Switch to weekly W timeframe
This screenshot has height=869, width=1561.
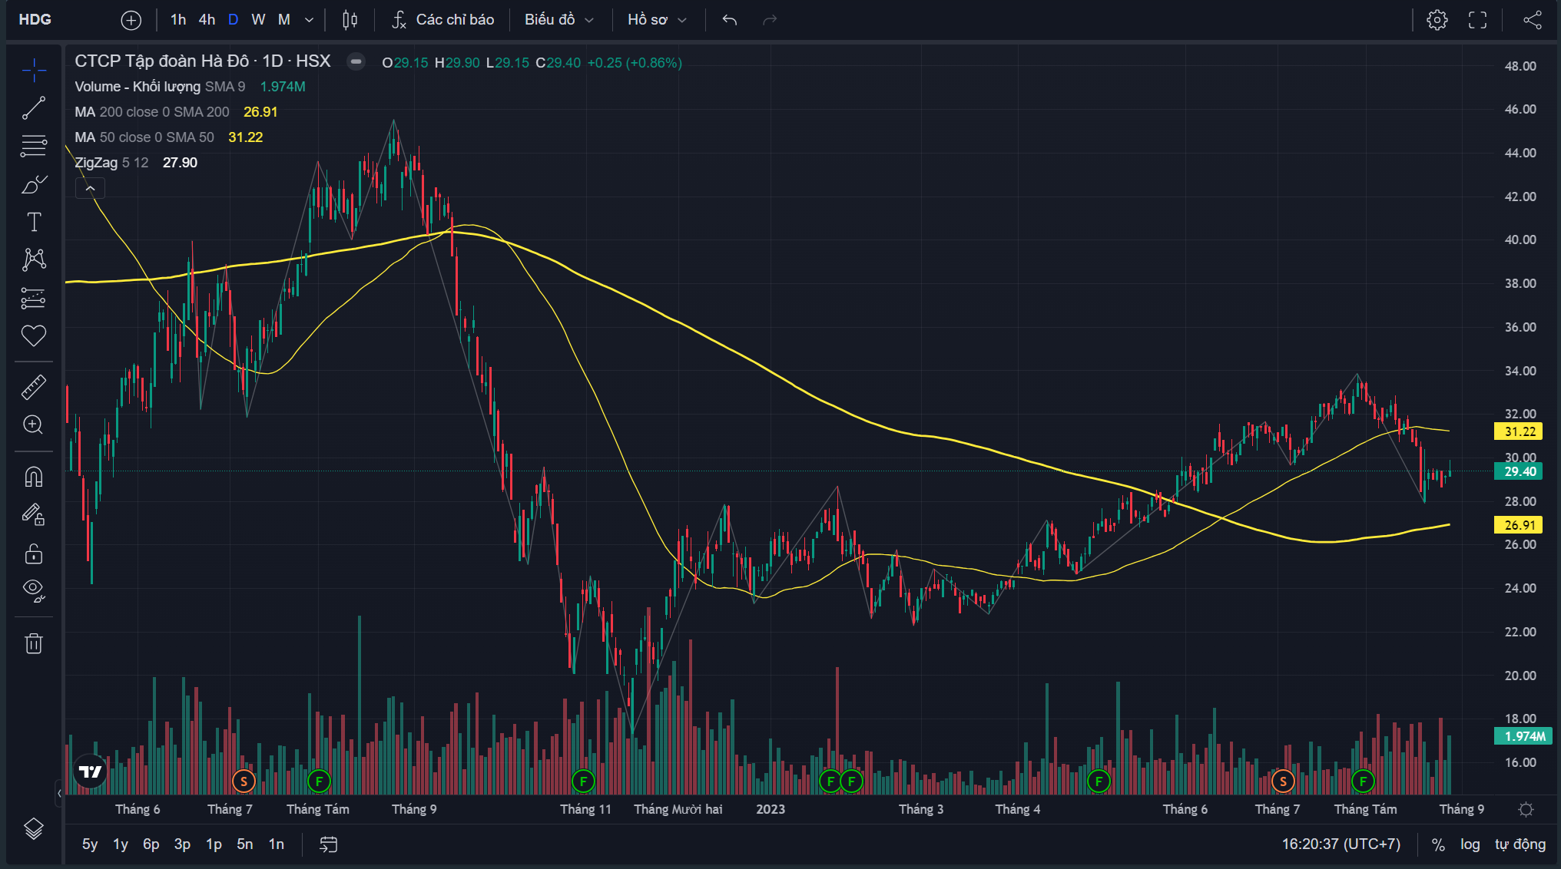click(x=258, y=20)
